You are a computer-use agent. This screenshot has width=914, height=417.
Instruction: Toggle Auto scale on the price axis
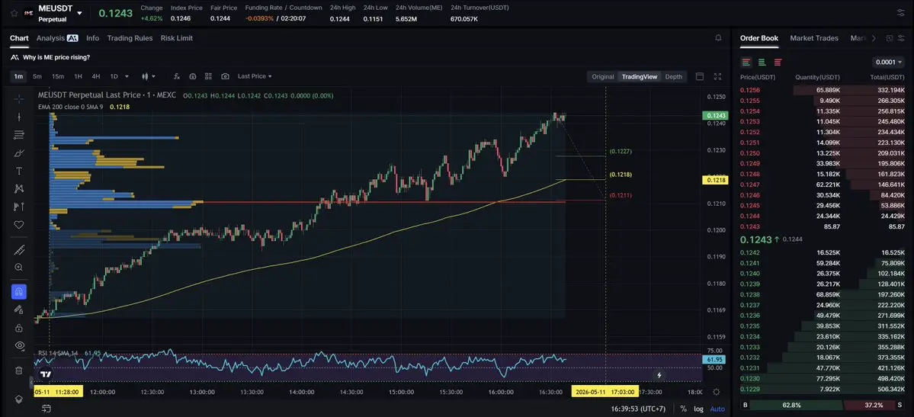[x=717, y=409]
